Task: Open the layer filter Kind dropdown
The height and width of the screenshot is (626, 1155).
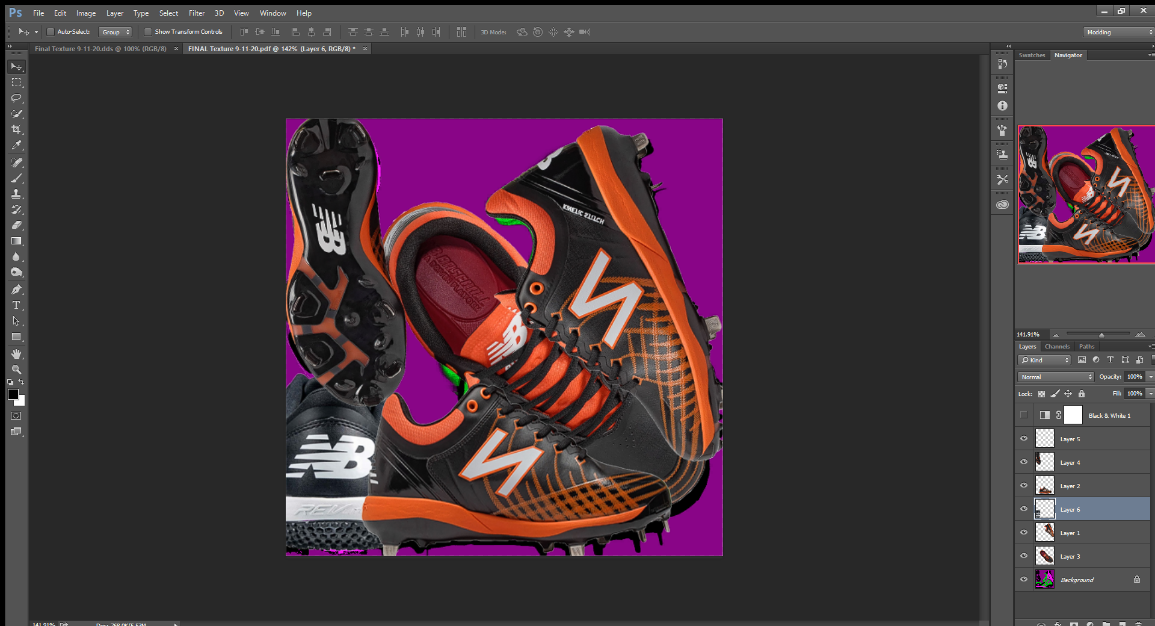Action: pyautogui.click(x=1044, y=360)
